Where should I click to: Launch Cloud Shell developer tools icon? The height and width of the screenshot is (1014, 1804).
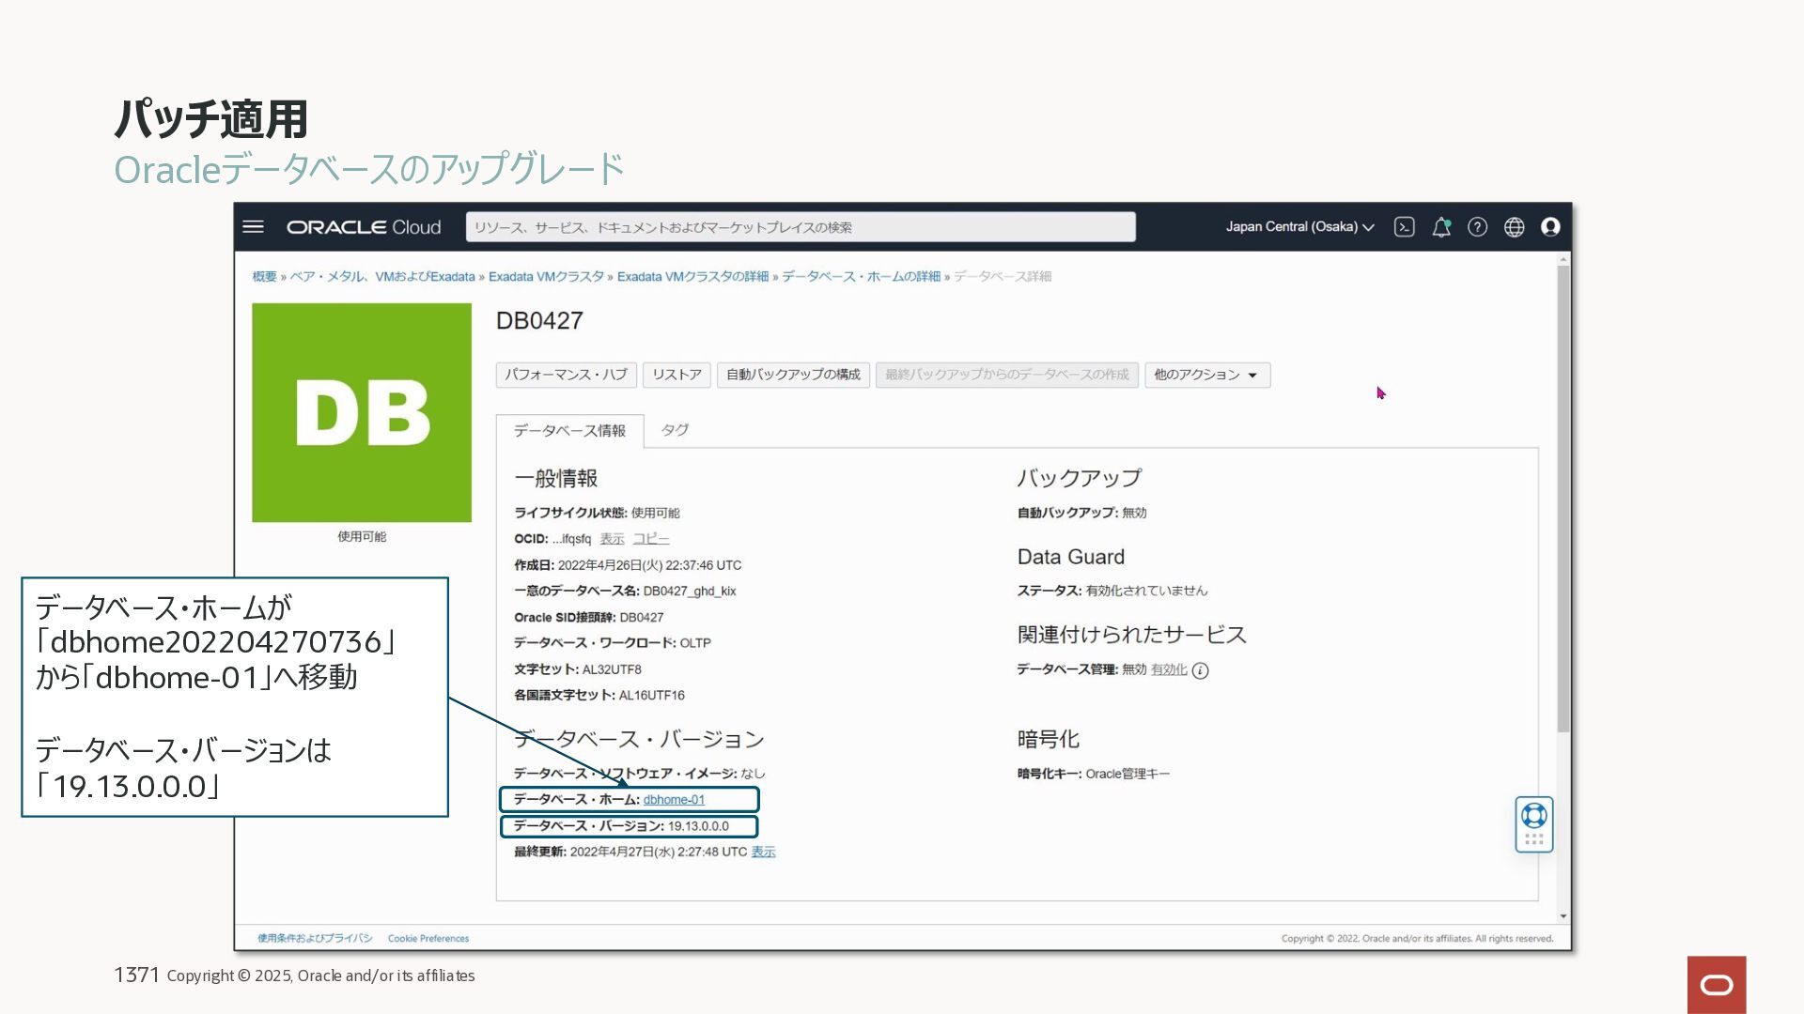(x=1404, y=227)
